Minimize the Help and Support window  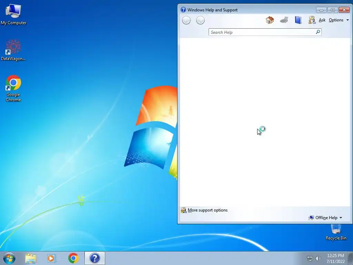[321, 10]
